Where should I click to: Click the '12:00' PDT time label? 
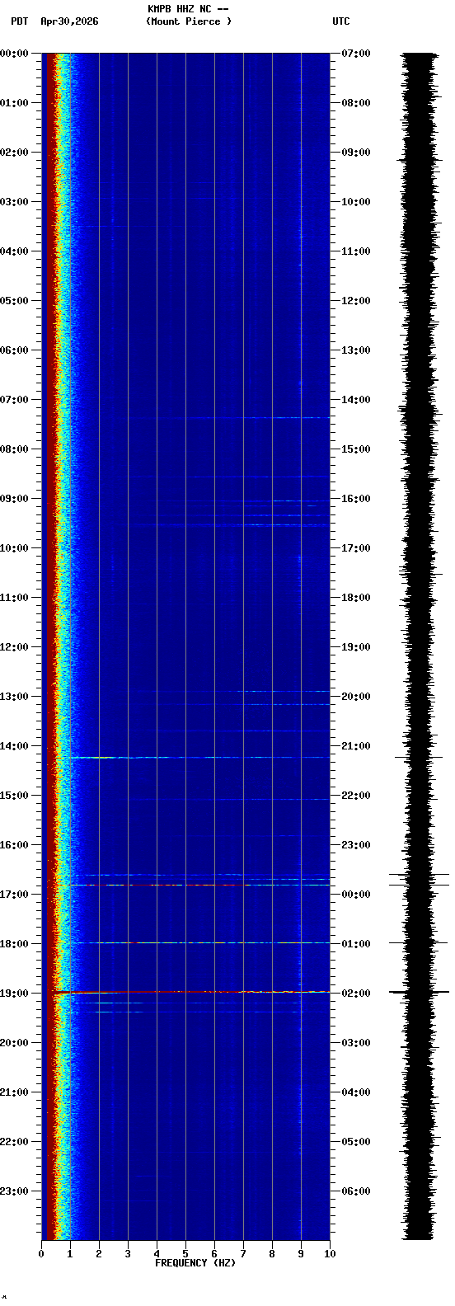point(14,647)
